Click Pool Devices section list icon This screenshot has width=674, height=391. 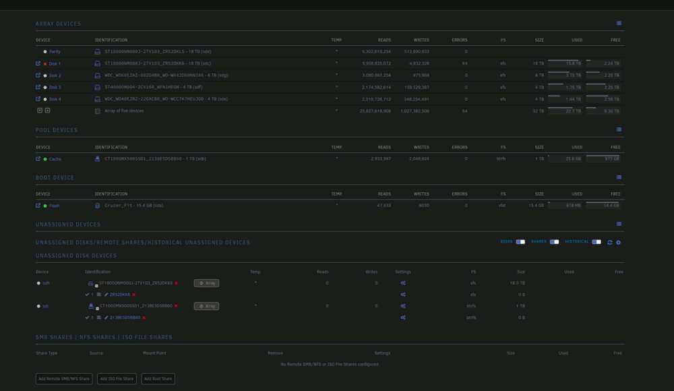click(x=619, y=129)
